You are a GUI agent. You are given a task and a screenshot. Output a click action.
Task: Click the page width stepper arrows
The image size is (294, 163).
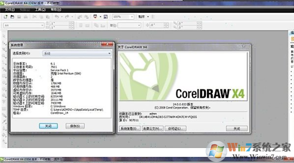coord(71,23)
